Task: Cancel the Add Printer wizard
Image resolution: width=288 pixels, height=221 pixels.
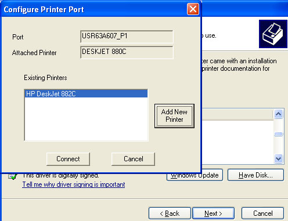Action: (262, 213)
